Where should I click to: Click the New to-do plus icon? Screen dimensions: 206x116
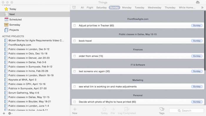pos(75,109)
